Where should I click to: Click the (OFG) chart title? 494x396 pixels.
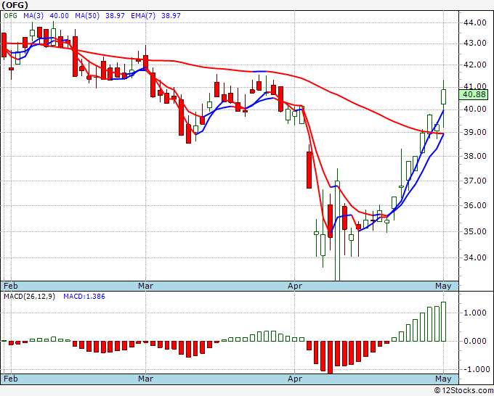click(15, 5)
